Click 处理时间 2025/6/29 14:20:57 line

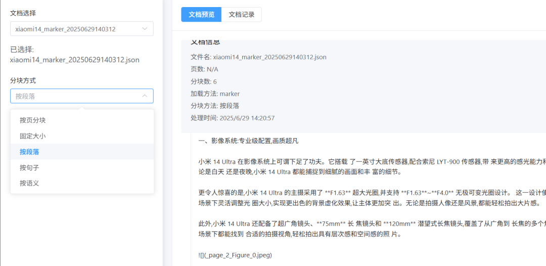coord(233,118)
